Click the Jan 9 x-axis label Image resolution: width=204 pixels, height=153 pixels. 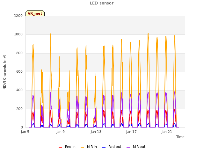(60, 132)
